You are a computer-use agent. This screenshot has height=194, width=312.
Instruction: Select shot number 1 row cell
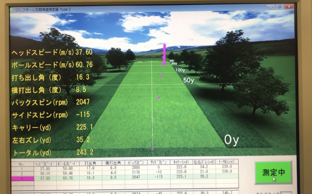coord(22,169)
